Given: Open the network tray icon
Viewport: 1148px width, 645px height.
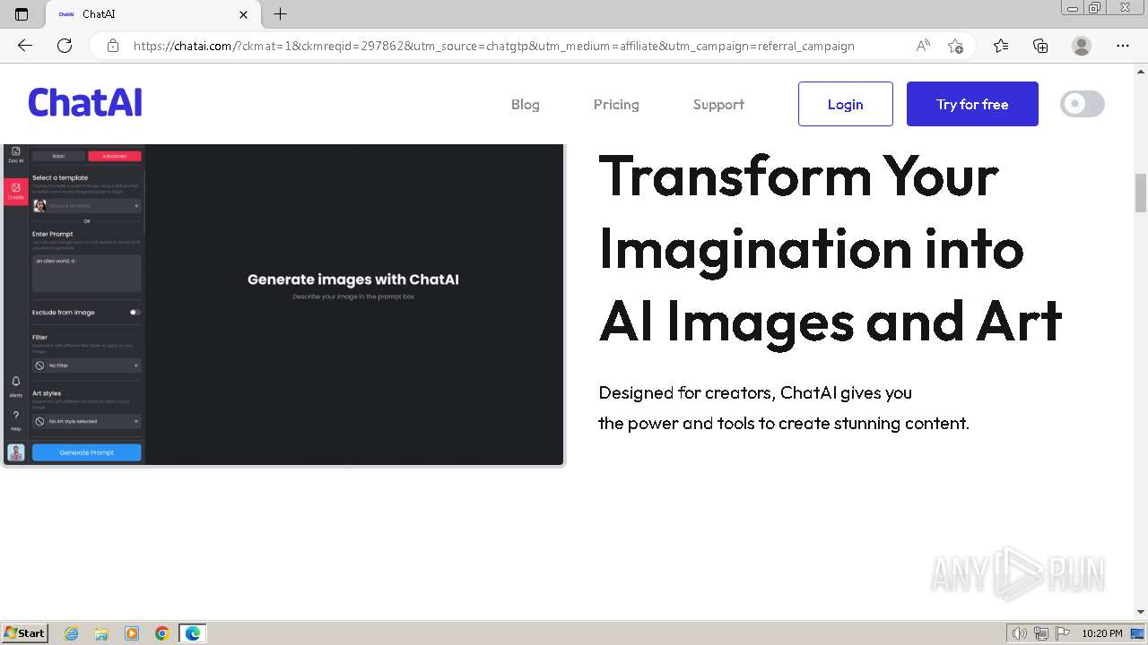Looking at the screenshot, I should tap(1041, 633).
